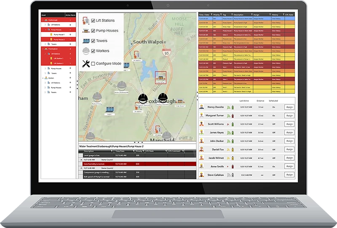
Task: Collapse the Foxborough tree node
Action: tap(43, 20)
